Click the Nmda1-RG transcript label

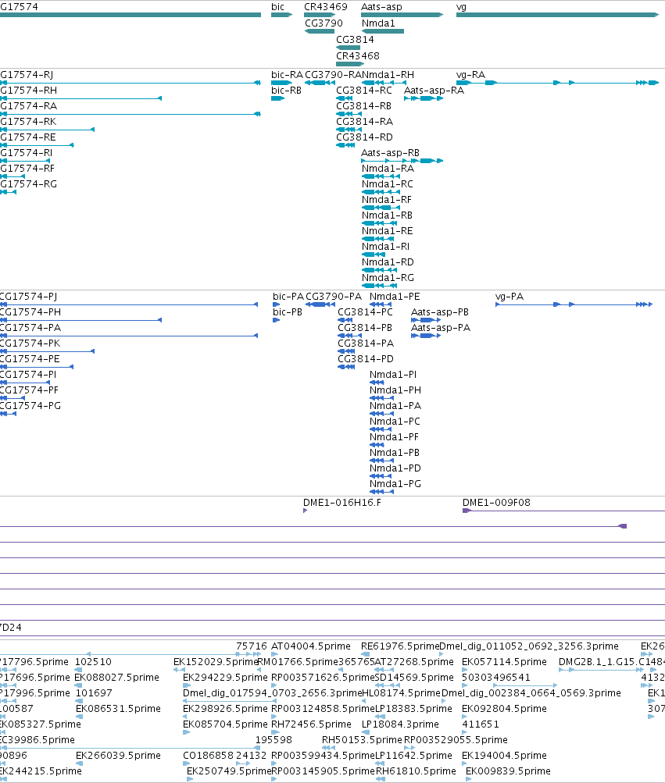pyautogui.click(x=388, y=278)
